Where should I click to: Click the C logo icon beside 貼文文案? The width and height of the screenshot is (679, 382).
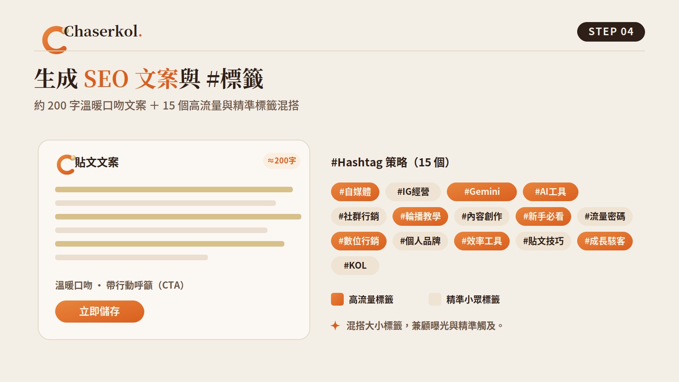(66, 164)
